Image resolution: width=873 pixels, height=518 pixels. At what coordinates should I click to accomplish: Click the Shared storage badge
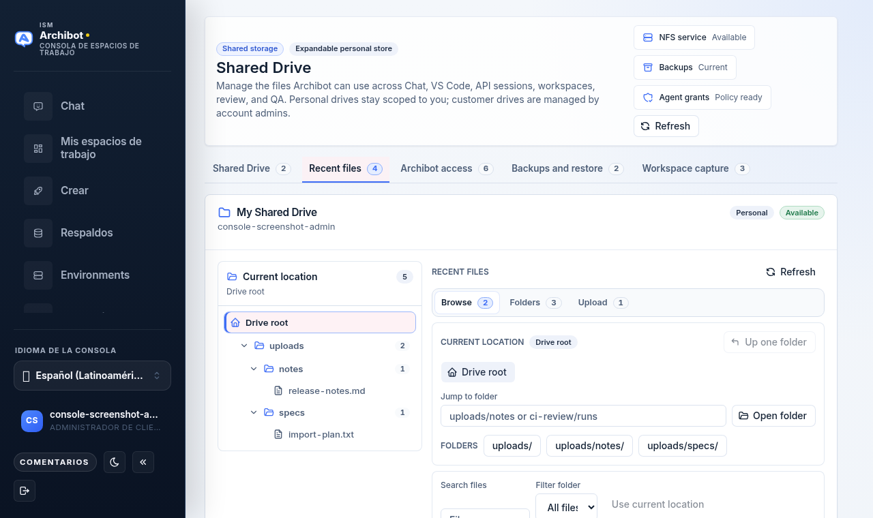250,49
